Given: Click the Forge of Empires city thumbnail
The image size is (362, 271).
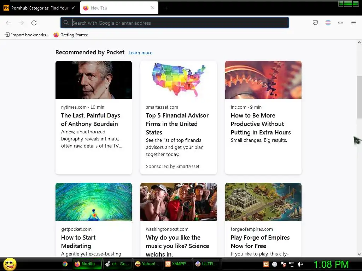Looking at the screenshot, I should coord(263,202).
